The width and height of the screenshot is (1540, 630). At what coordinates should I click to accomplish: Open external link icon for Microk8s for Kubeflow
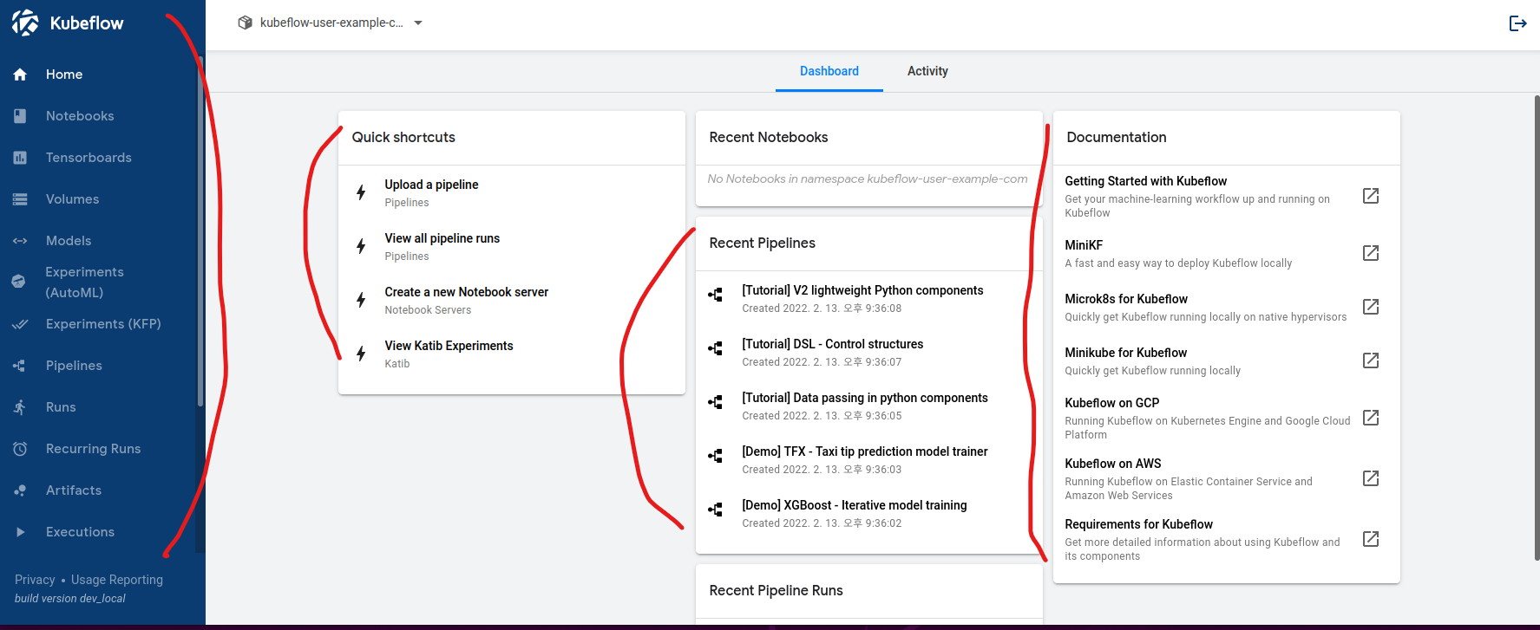tap(1371, 307)
